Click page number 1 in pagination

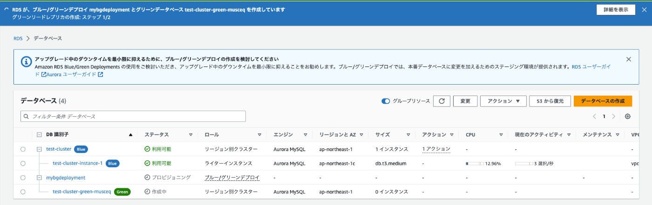(604, 116)
